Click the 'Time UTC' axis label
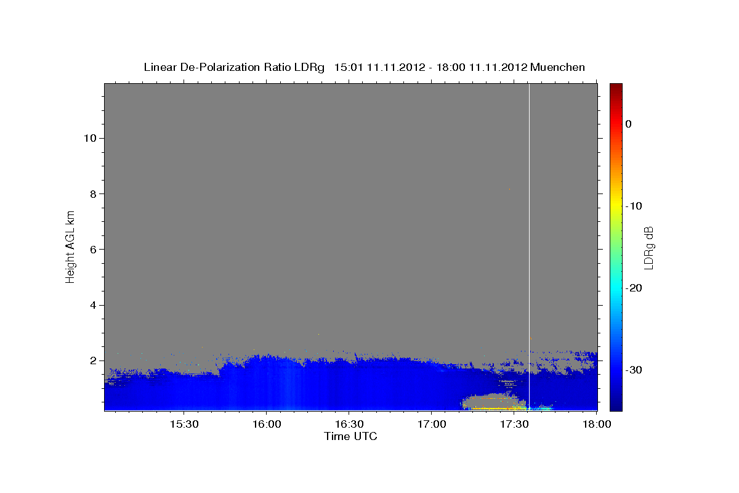The image size is (739, 493). click(x=350, y=436)
